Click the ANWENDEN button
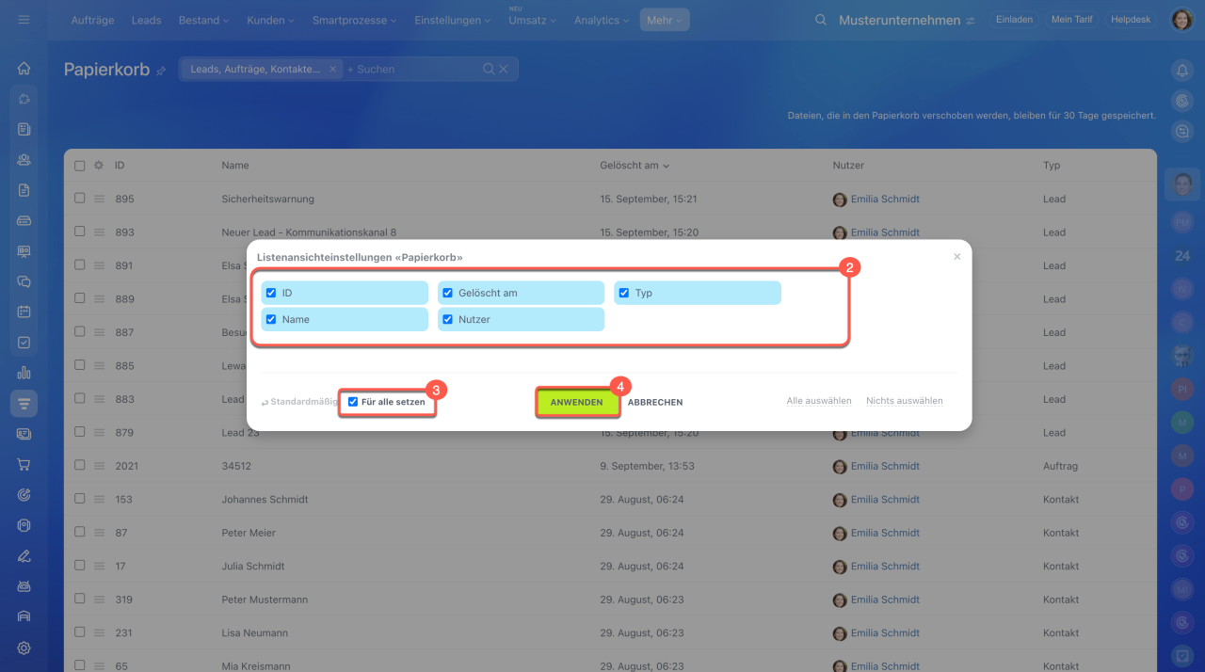The image size is (1205, 672). [576, 402]
